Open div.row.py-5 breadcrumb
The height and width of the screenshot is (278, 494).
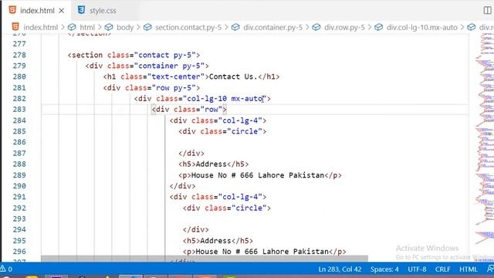pos(344,28)
